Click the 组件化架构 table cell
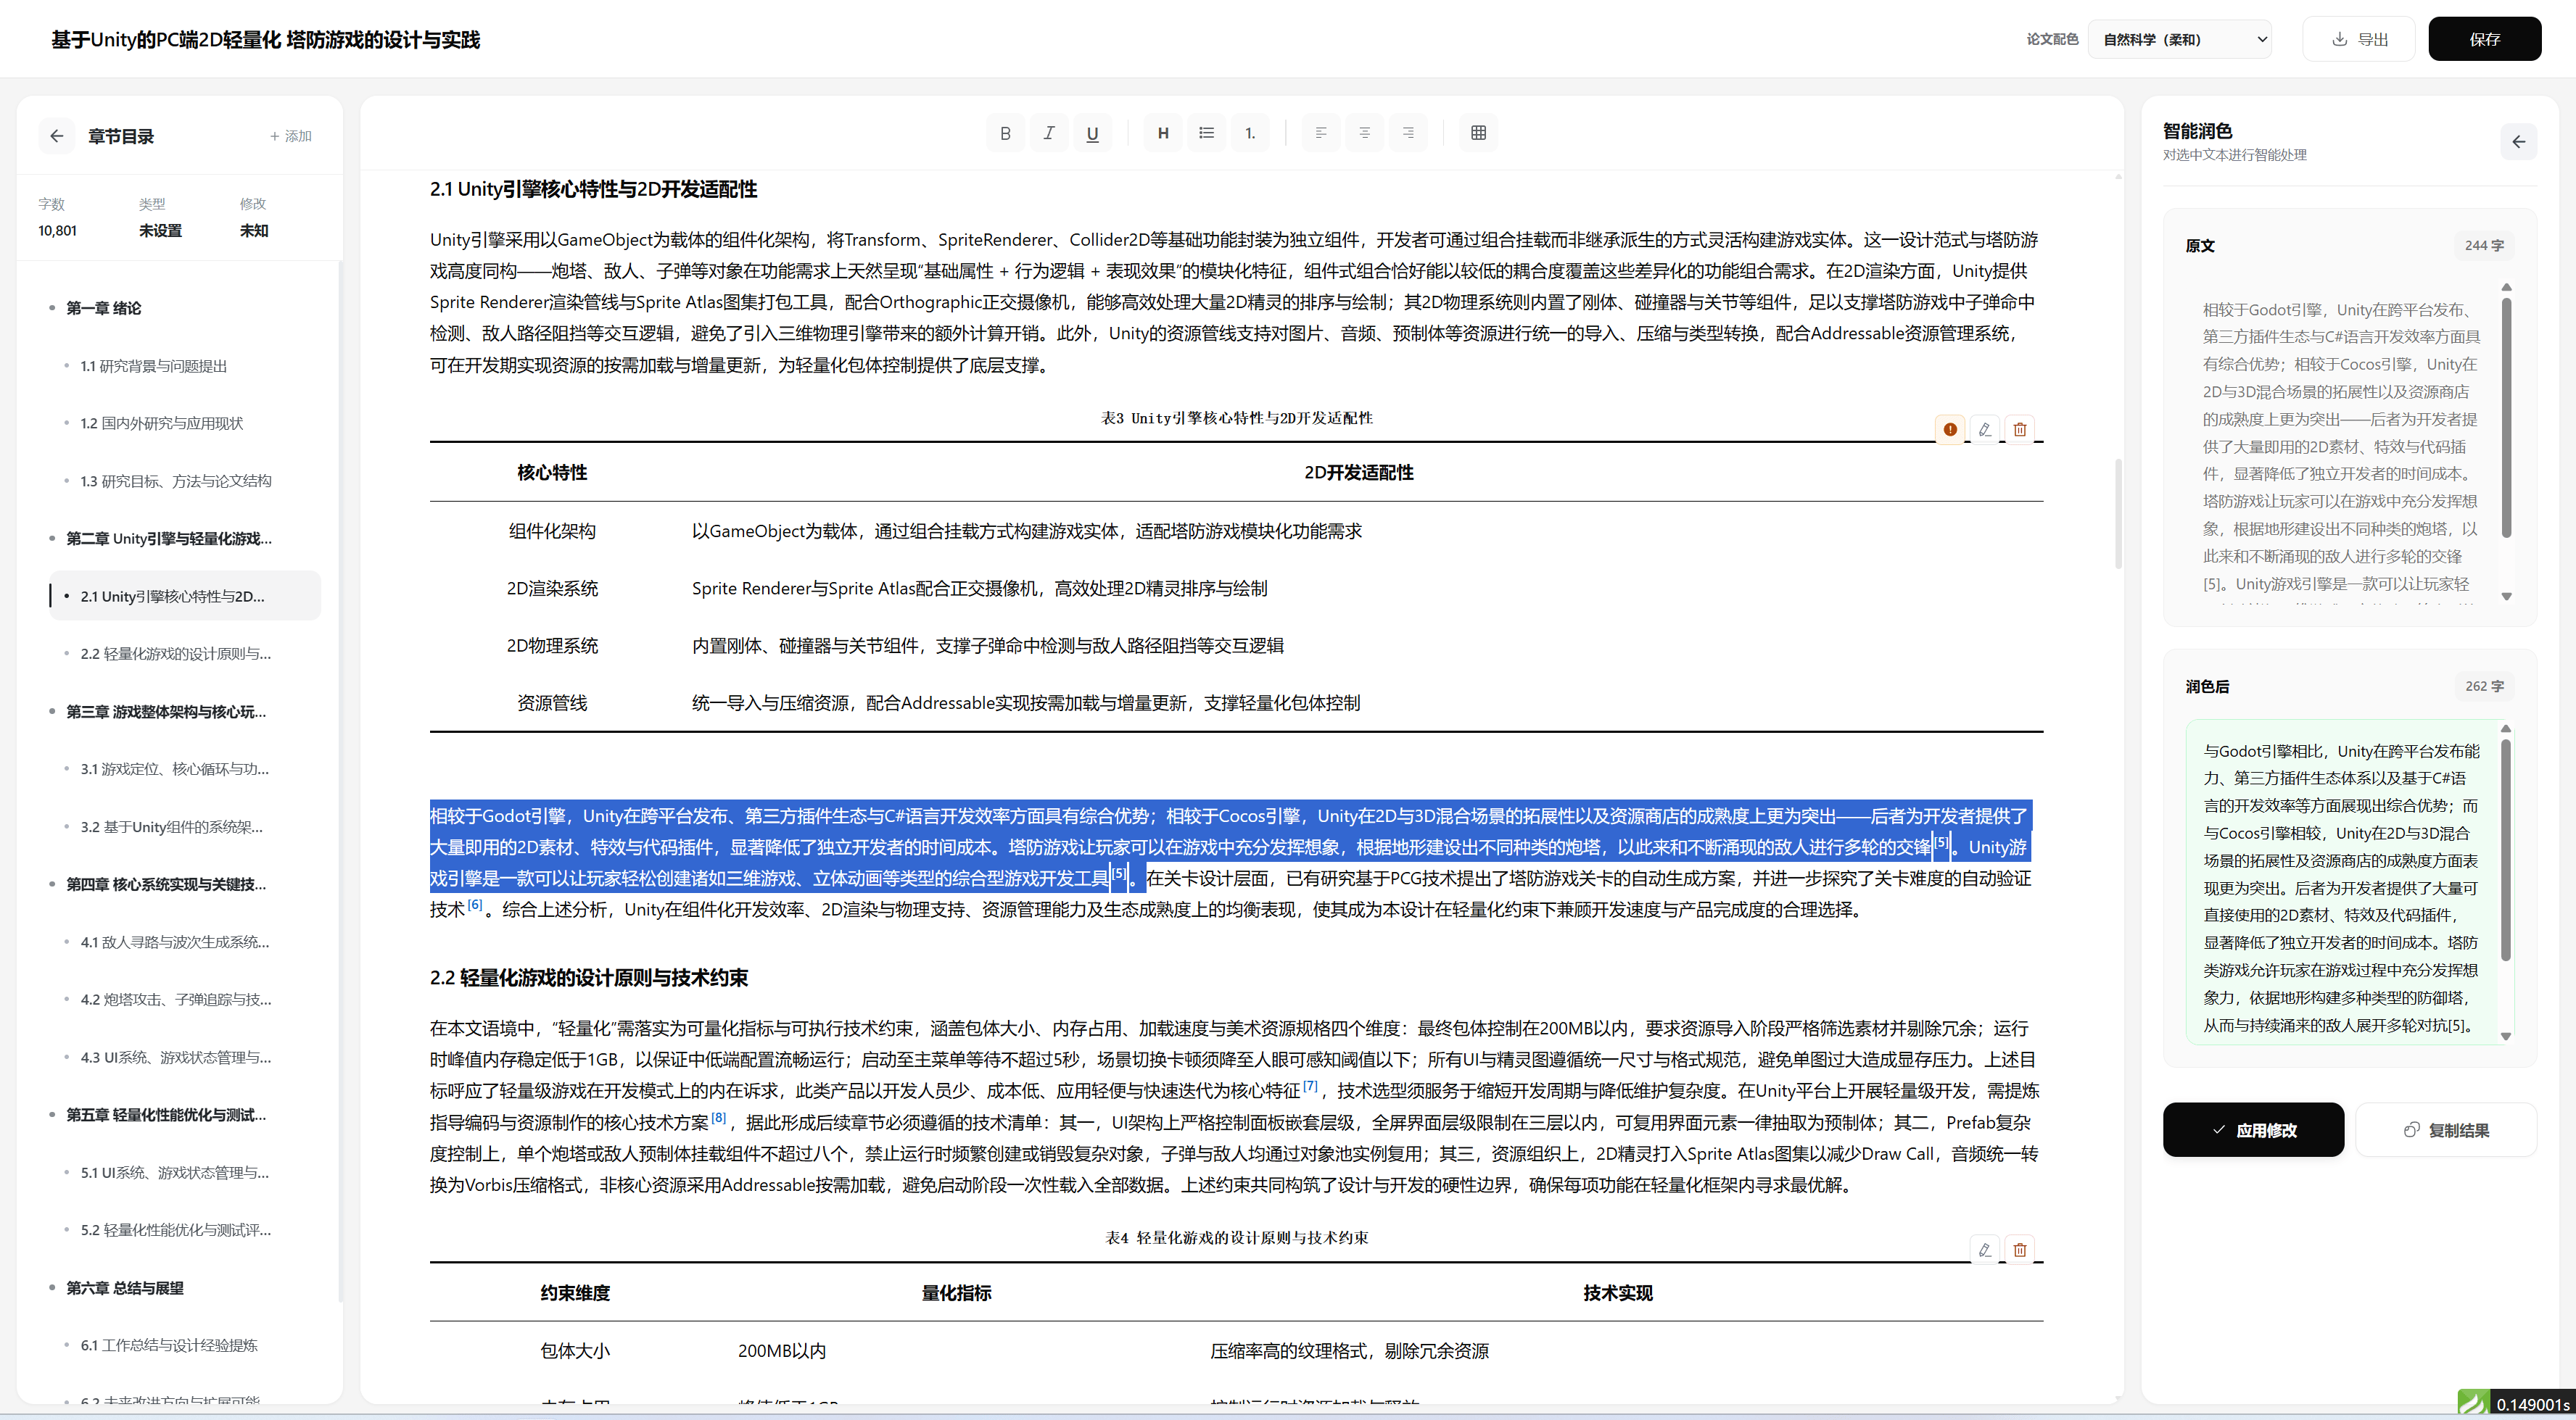This screenshot has height=1420, width=2576. coord(552,531)
